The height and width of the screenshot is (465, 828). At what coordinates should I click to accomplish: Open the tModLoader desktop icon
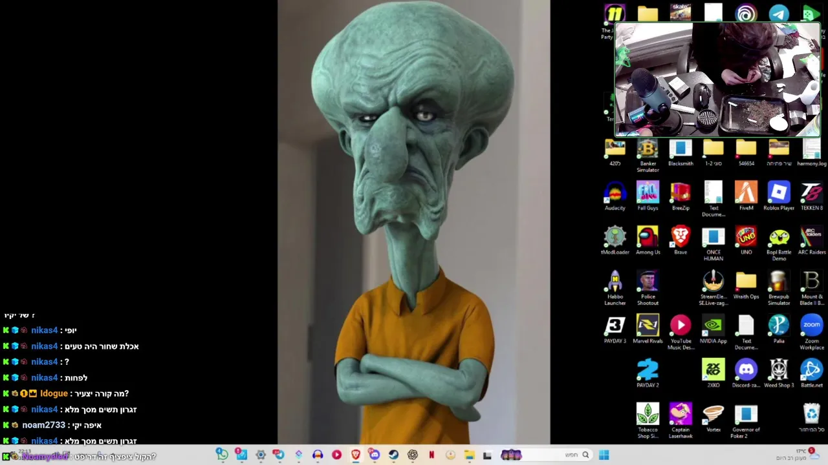615,241
